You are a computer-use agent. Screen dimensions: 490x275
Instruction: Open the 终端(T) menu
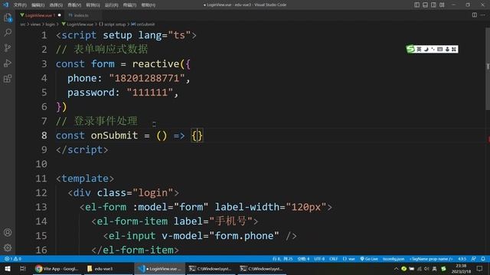point(129,5)
